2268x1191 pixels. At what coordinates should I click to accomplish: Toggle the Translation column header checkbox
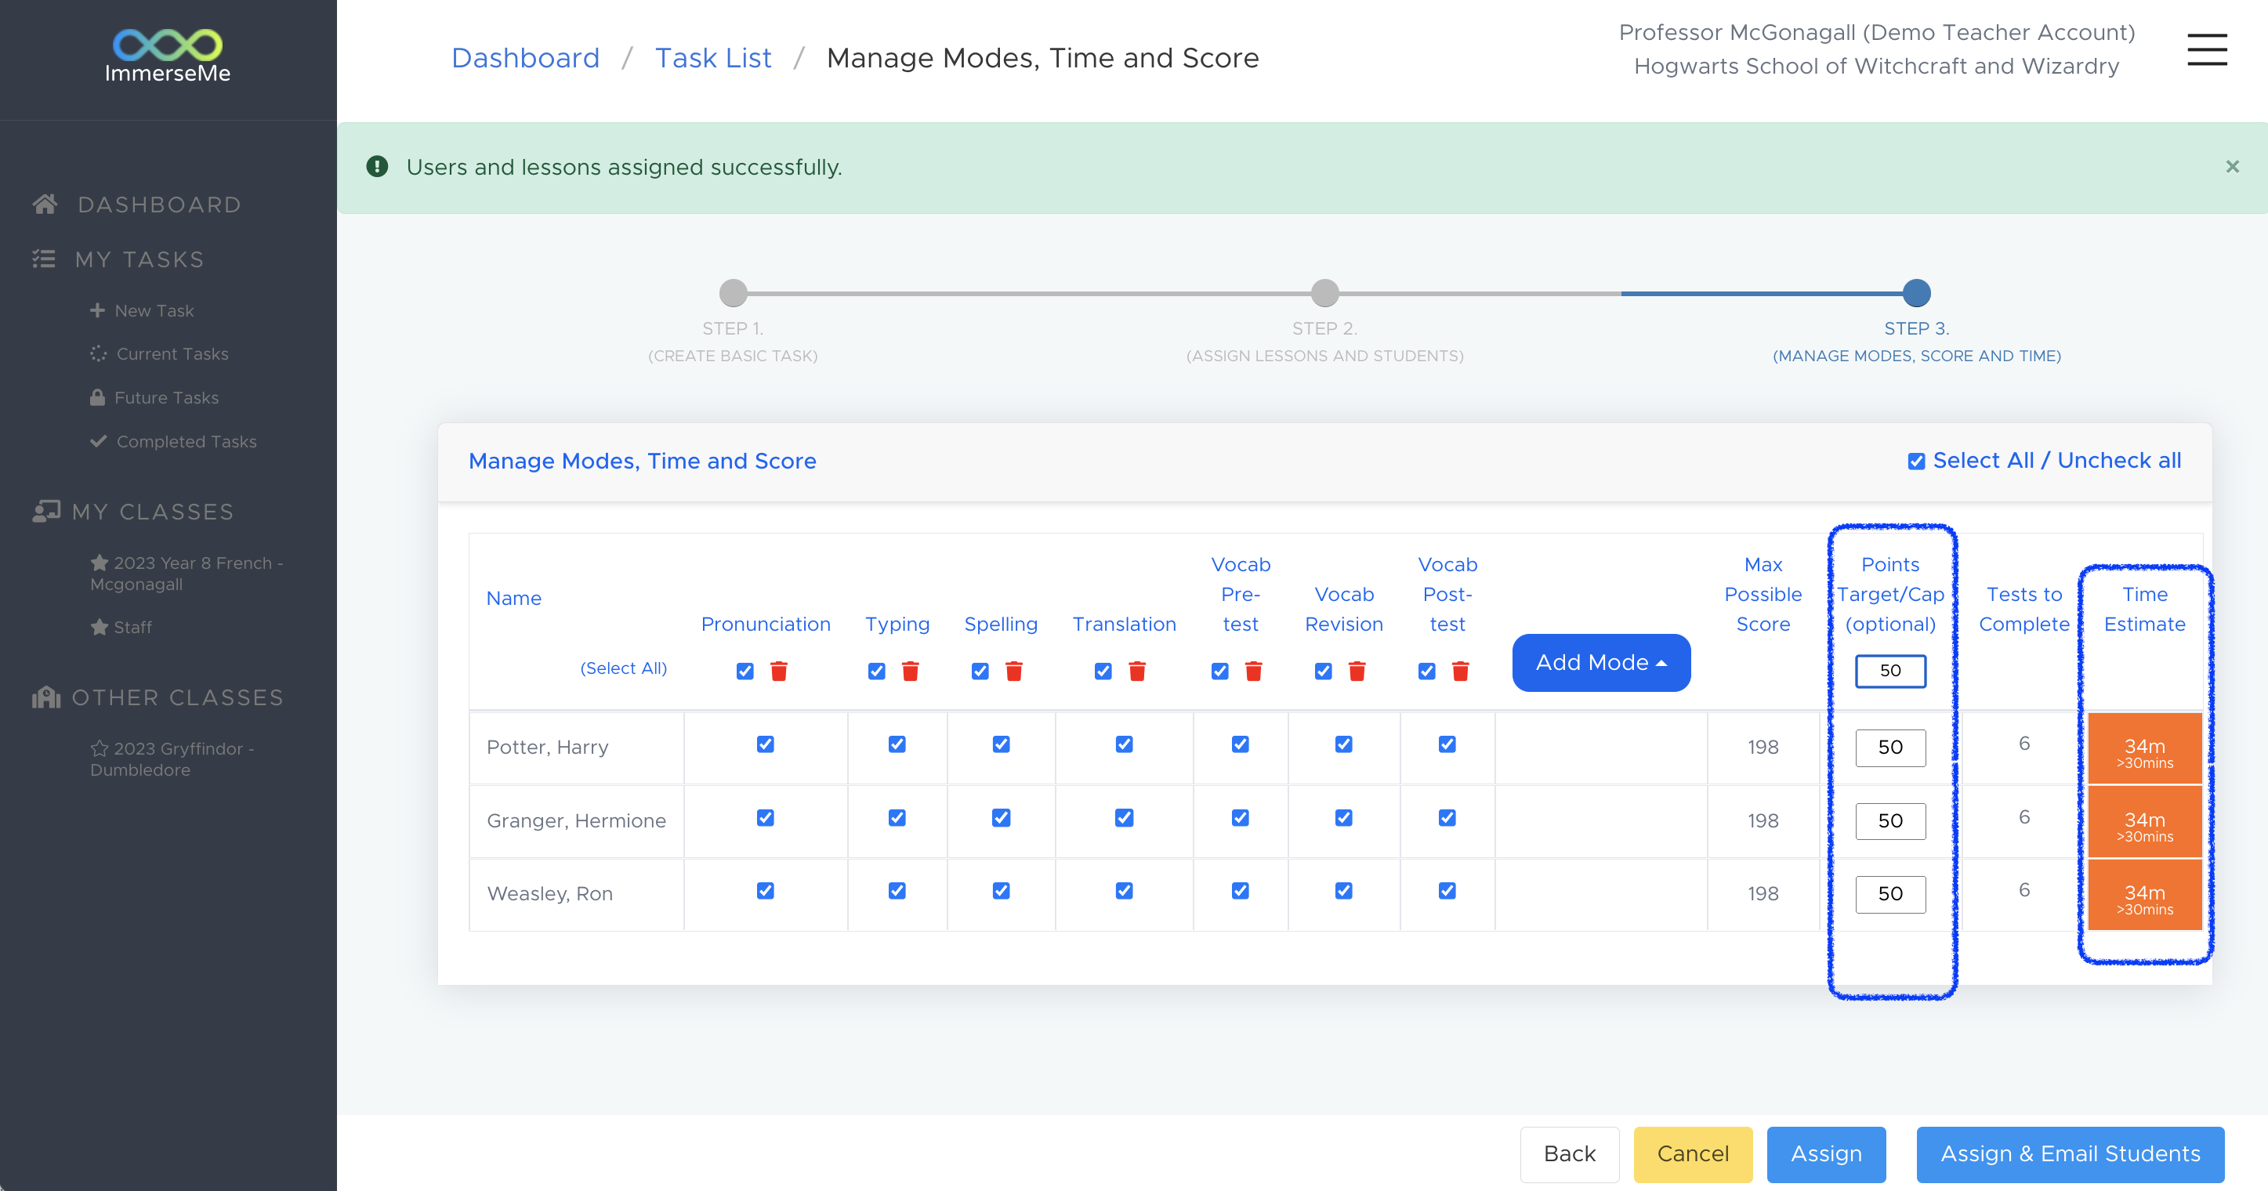(1103, 671)
